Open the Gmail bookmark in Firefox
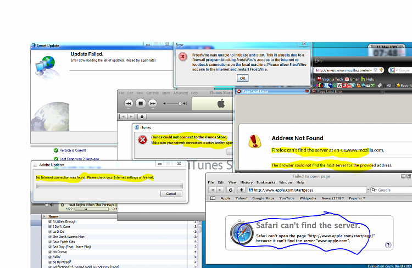 tap(352, 79)
